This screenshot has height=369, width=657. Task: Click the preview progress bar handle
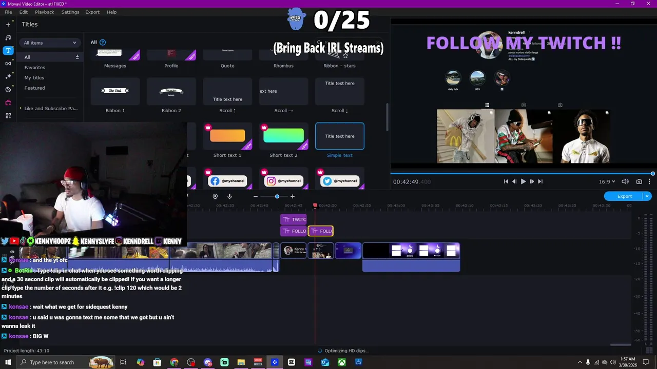pyautogui.click(x=653, y=174)
